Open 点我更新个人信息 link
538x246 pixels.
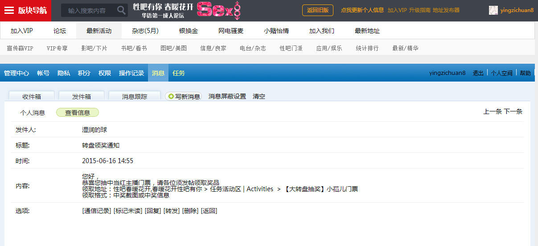[362, 10]
